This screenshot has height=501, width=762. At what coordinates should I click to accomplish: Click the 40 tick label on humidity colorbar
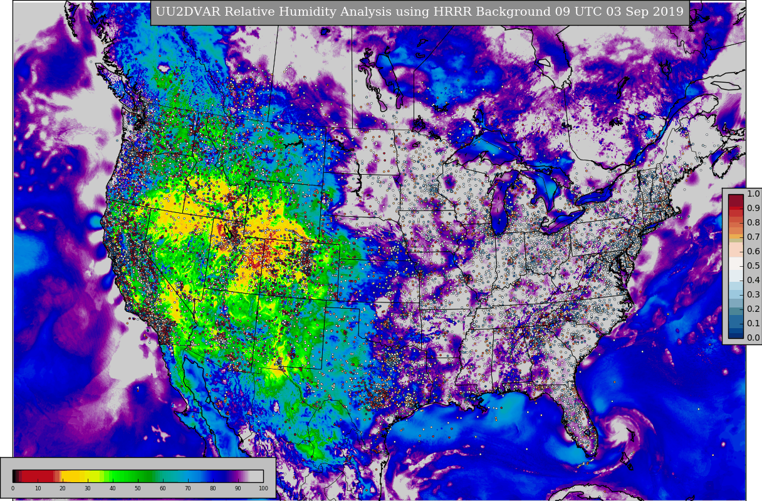[113, 488]
